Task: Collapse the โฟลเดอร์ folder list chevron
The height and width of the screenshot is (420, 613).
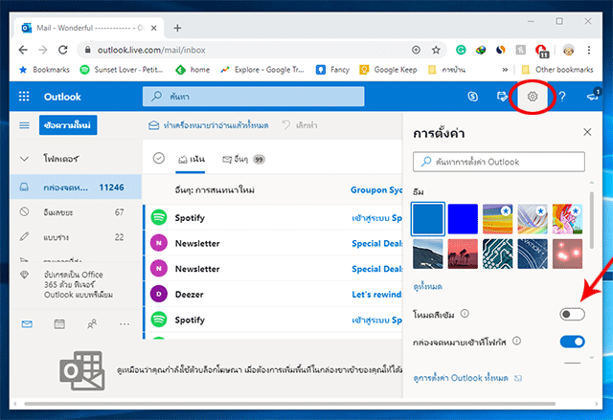Action: coord(24,159)
